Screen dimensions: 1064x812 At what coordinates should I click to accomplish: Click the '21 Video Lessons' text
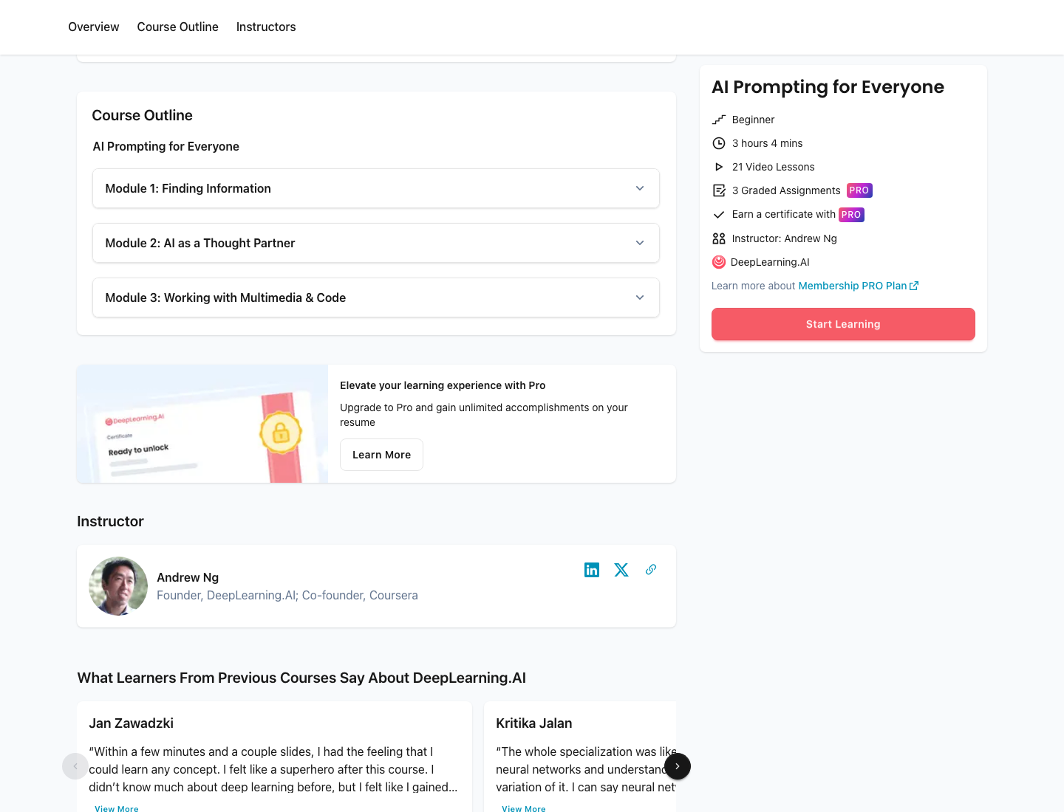pos(774,167)
